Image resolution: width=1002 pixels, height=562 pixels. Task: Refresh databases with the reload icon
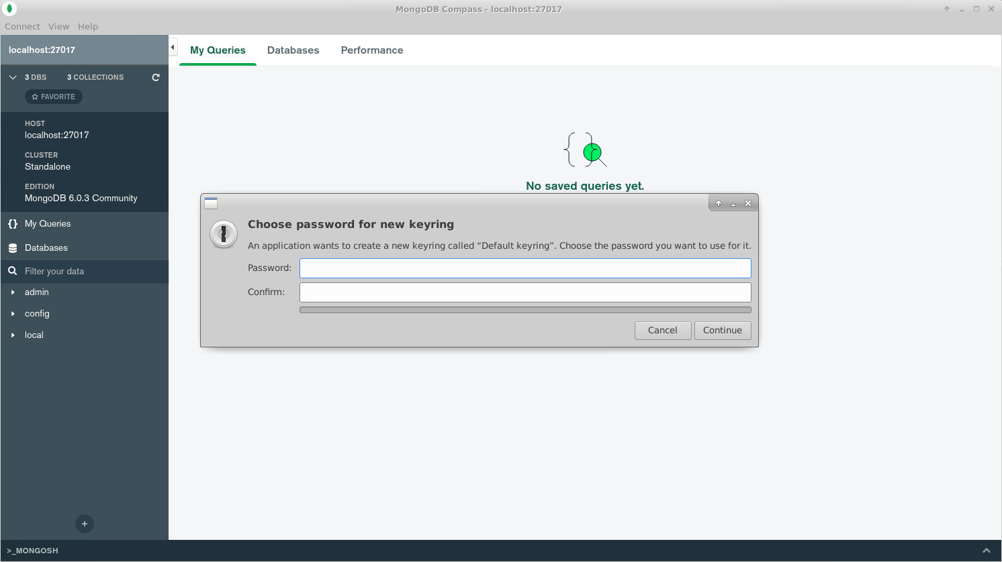(x=156, y=77)
